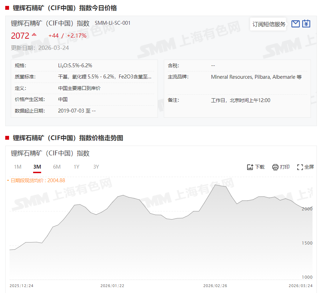
Task: Click x-axis date label 2026/03/24
Action: coord(300,286)
